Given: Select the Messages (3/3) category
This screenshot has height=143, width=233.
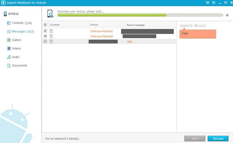Looking at the screenshot, I should tap(21, 31).
